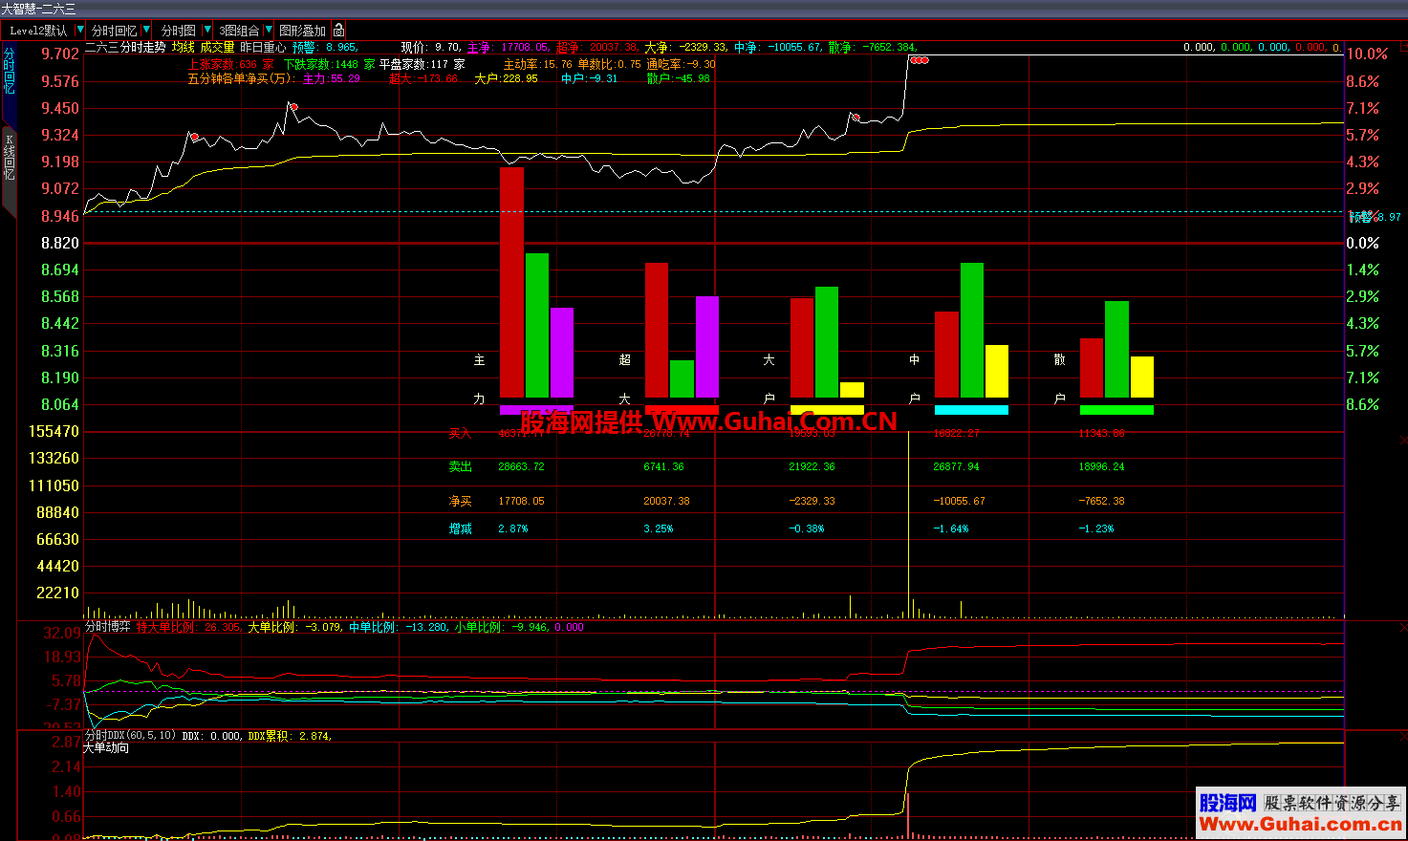Click the 分时回忆 toolbar button

[x=114, y=31]
